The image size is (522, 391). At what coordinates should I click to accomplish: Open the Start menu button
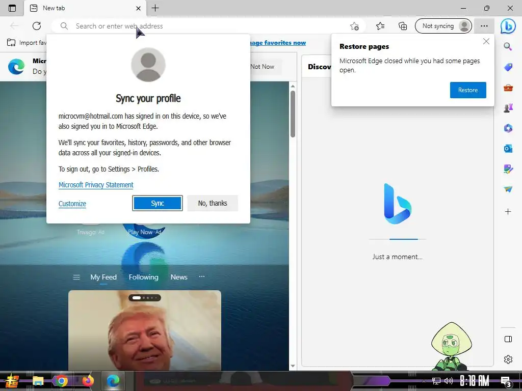tap(12, 381)
